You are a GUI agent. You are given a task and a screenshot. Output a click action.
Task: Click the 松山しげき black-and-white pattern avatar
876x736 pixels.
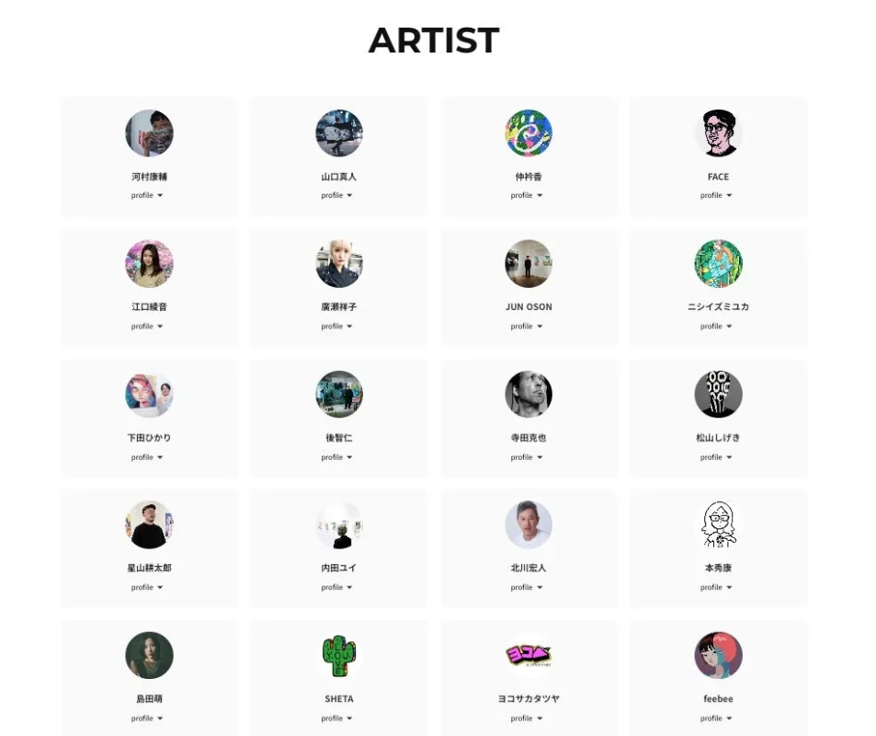click(x=718, y=395)
